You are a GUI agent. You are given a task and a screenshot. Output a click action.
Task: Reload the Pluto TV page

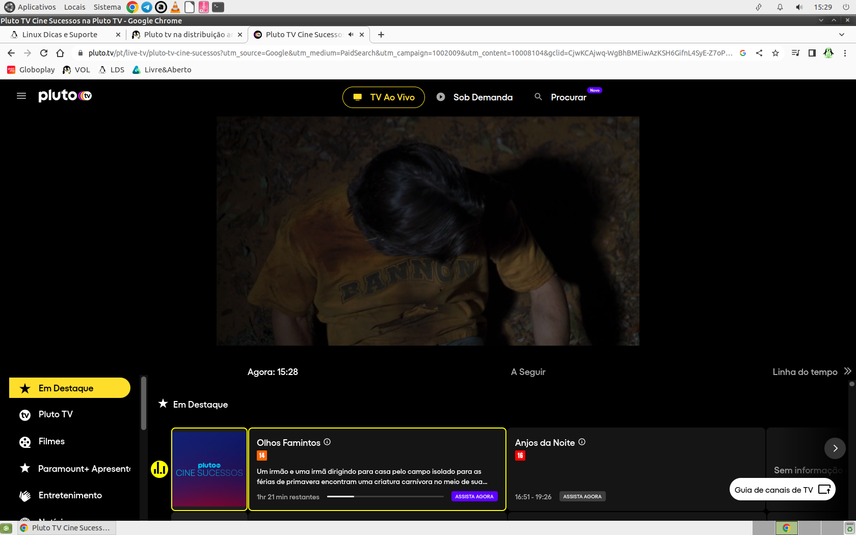[x=44, y=53]
